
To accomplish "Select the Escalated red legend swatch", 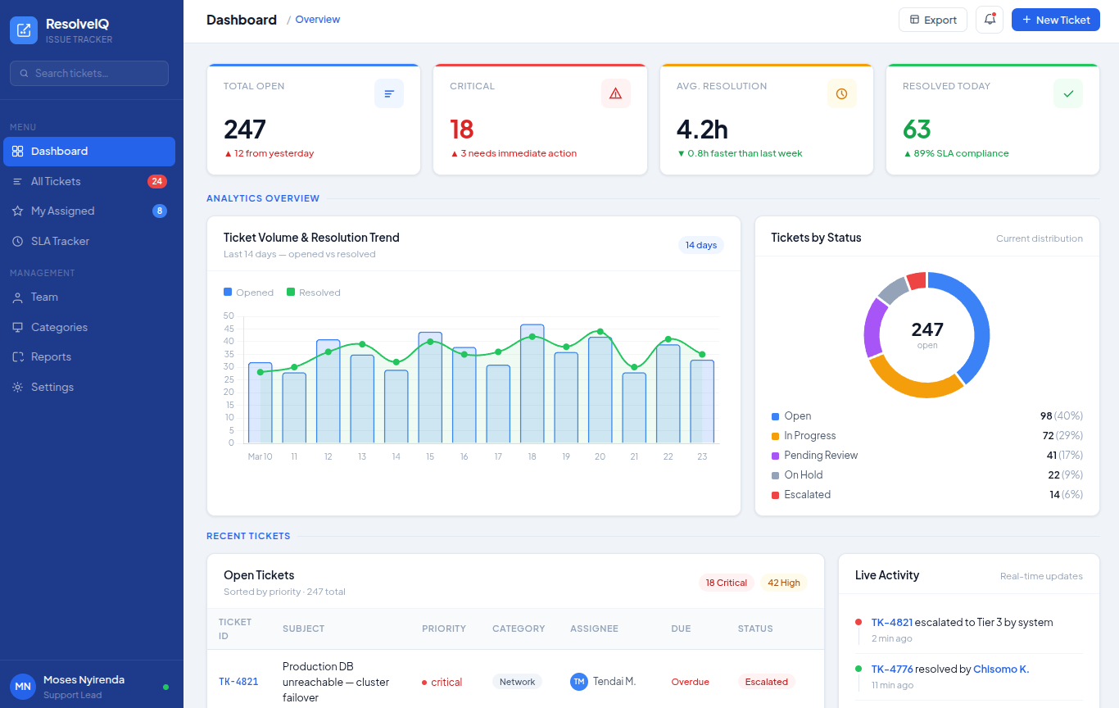I will [x=775, y=495].
